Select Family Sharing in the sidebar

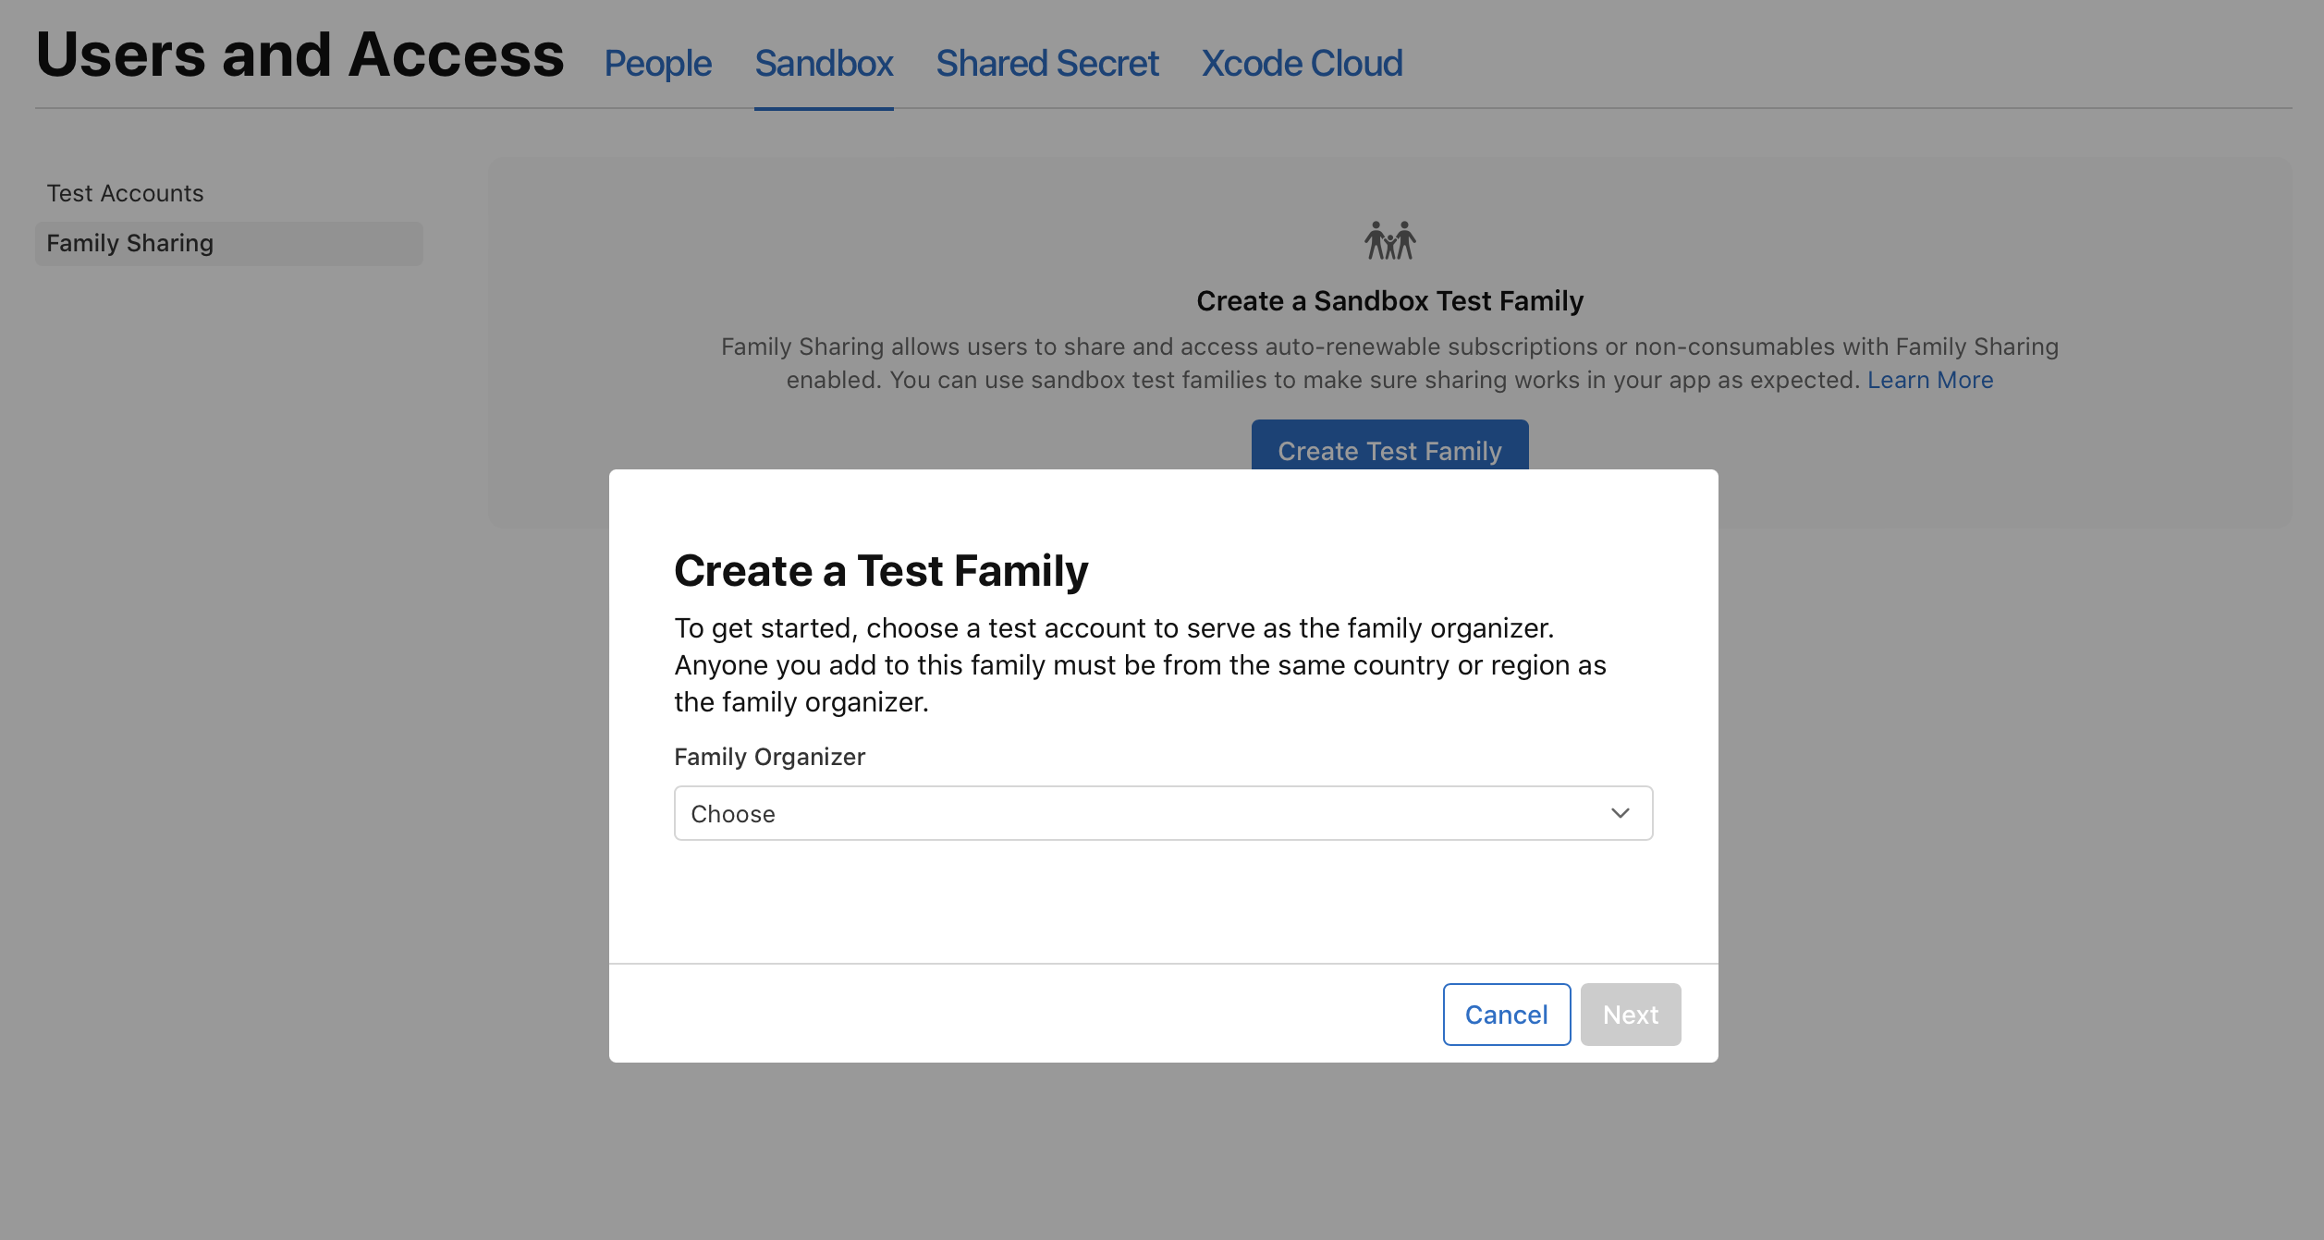tap(129, 242)
